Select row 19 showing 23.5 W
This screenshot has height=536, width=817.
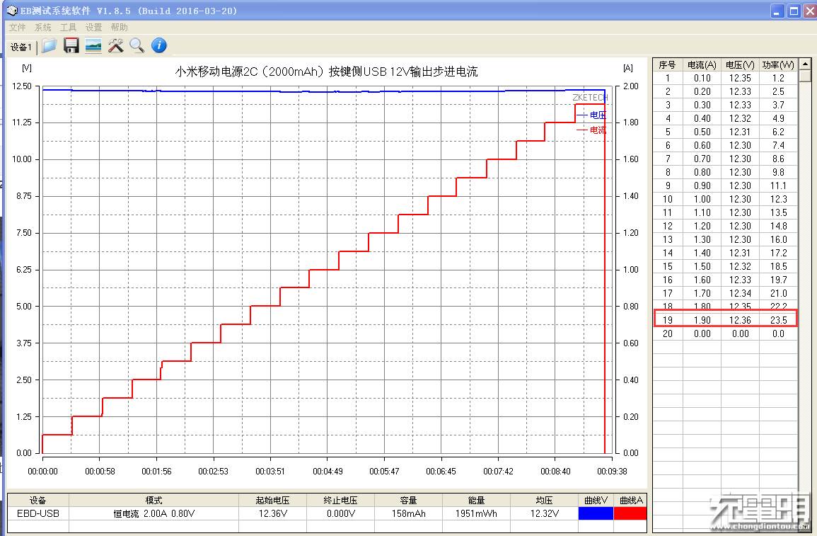tap(725, 320)
